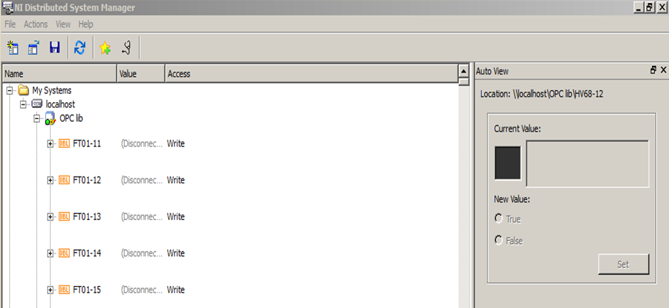Select the False radio button

tap(498, 241)
